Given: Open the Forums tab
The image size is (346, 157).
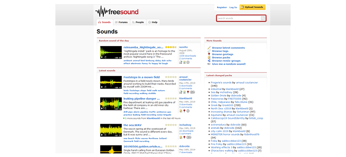Looking at the screenshot, I should click(x=122, y=22).
